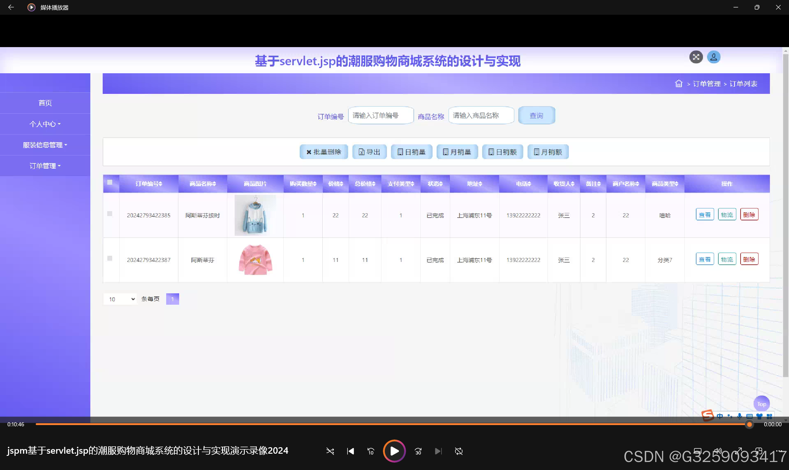Click the blue hoodie product thumbnail
This screenshot has width=789, height=470.
pos(255,215)
